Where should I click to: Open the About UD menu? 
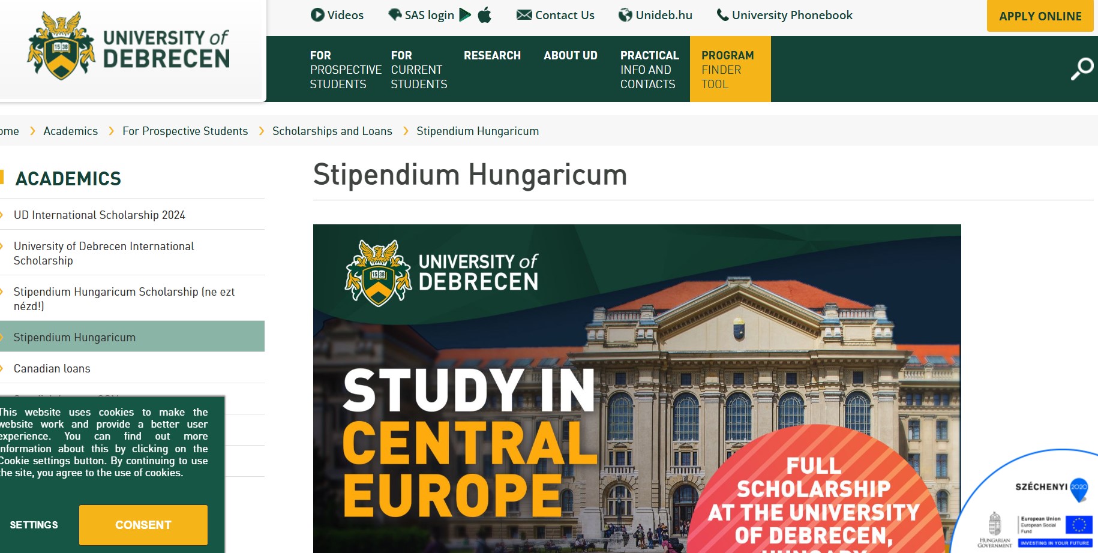click(571, 55)
